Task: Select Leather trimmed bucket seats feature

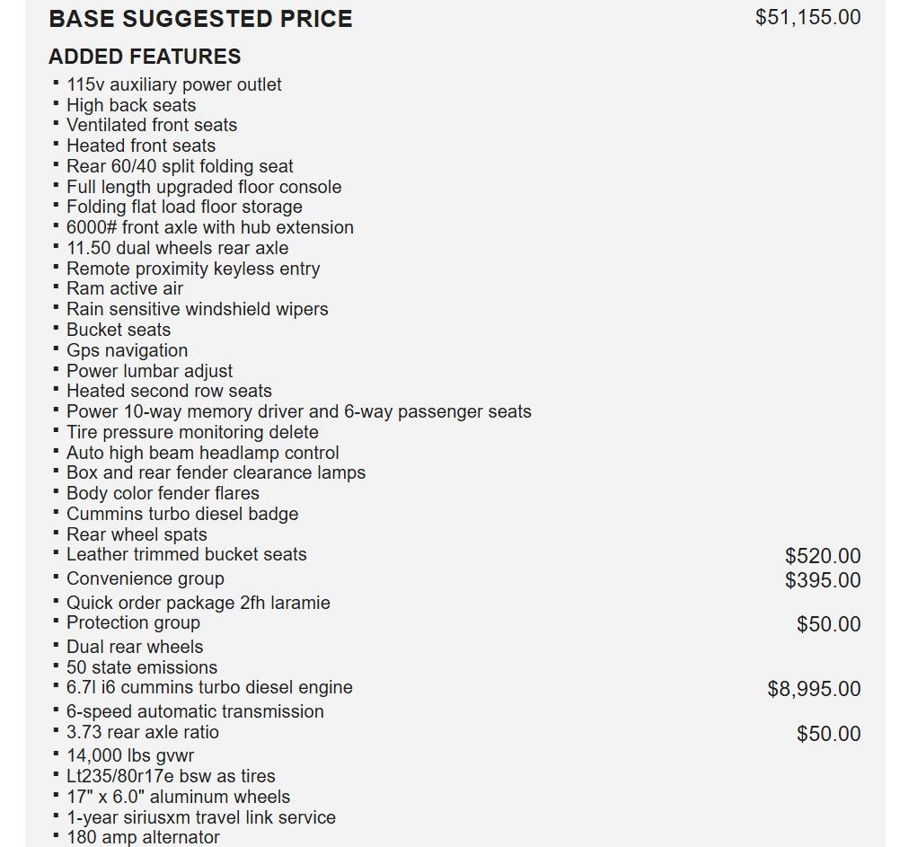Action: (x=186, y=554)
